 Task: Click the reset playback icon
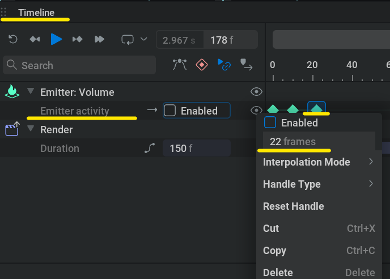[x=13, y=39]
